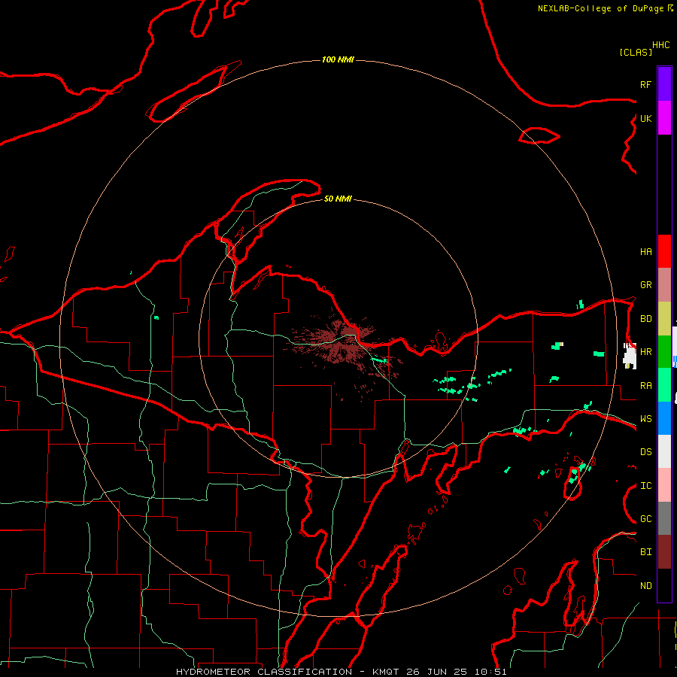Select the WS blue legend swatch
The image size is (677, 677).
(x=664, y=418)
